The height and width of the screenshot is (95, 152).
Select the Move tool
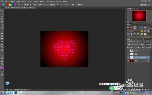[x=2, y=11]
